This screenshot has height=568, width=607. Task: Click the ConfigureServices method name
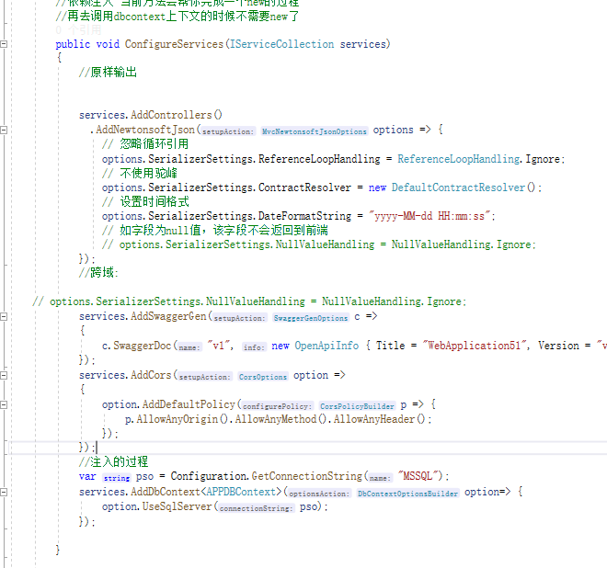(x=174, y=44)
